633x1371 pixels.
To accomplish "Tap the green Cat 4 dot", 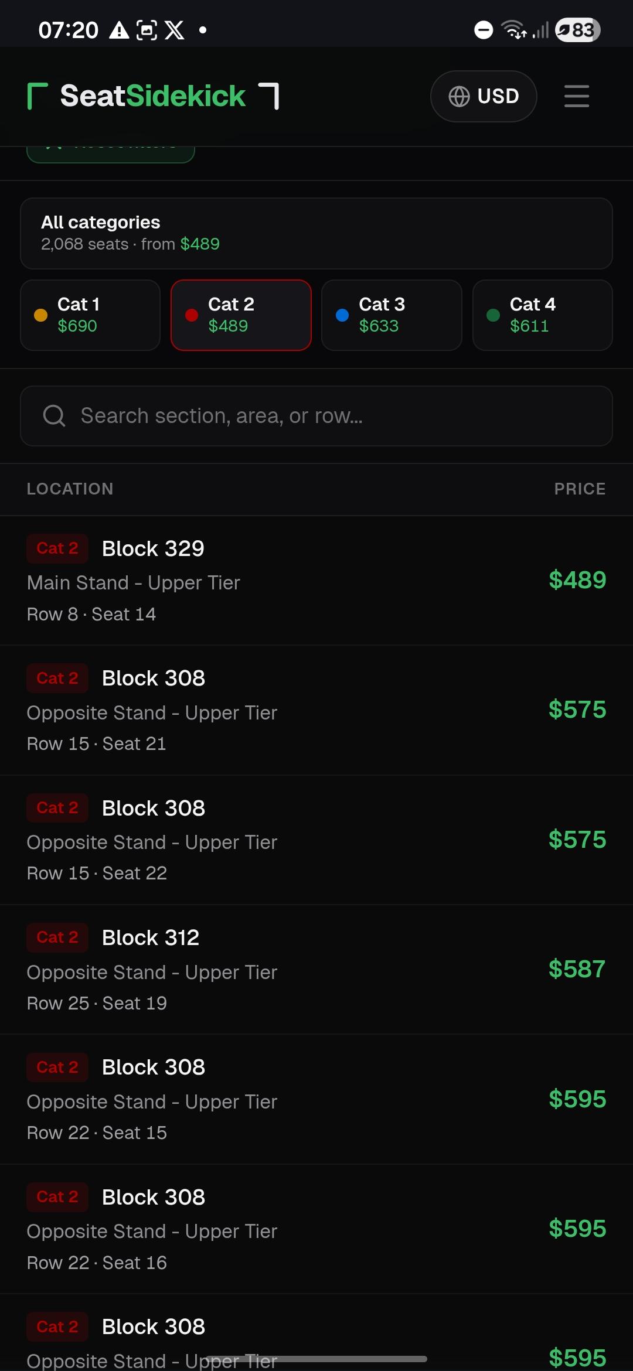I will [494, 315].
